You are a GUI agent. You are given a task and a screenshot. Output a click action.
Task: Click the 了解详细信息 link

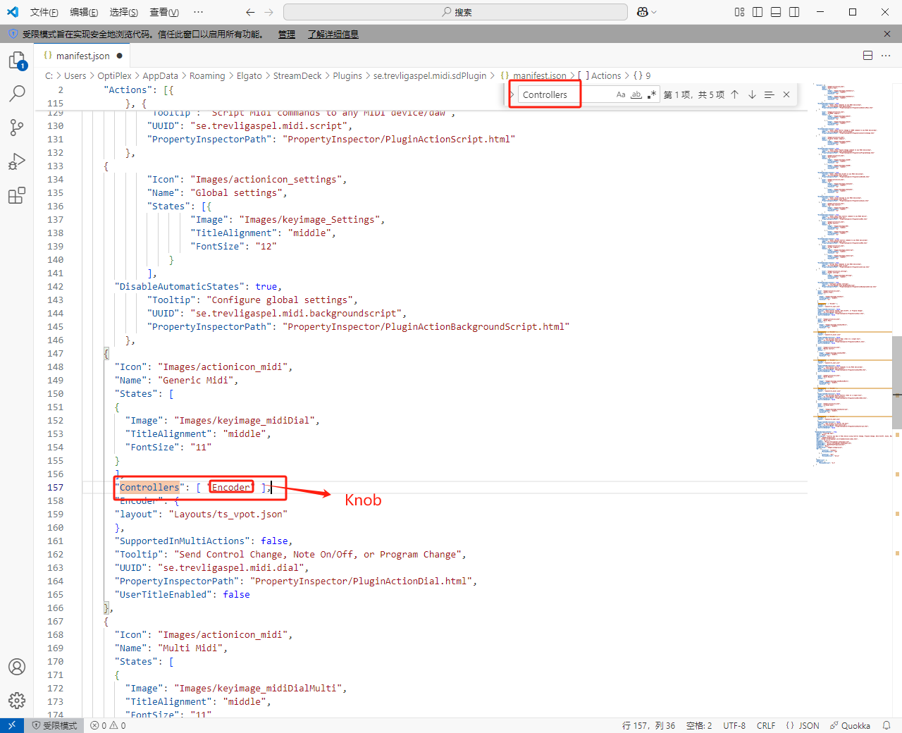[x=333, y=34]
